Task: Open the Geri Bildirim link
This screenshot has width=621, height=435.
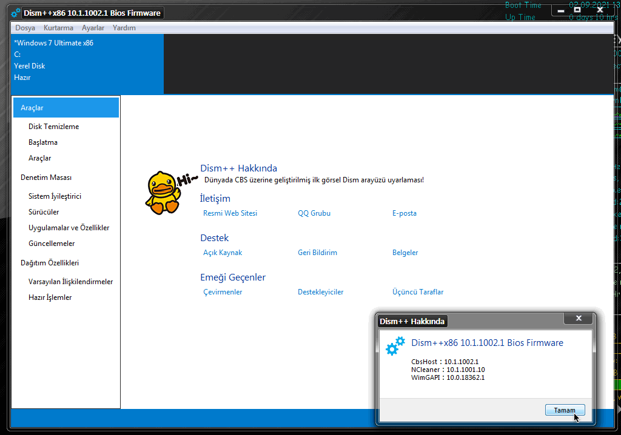Action: [x=317, y=253]
